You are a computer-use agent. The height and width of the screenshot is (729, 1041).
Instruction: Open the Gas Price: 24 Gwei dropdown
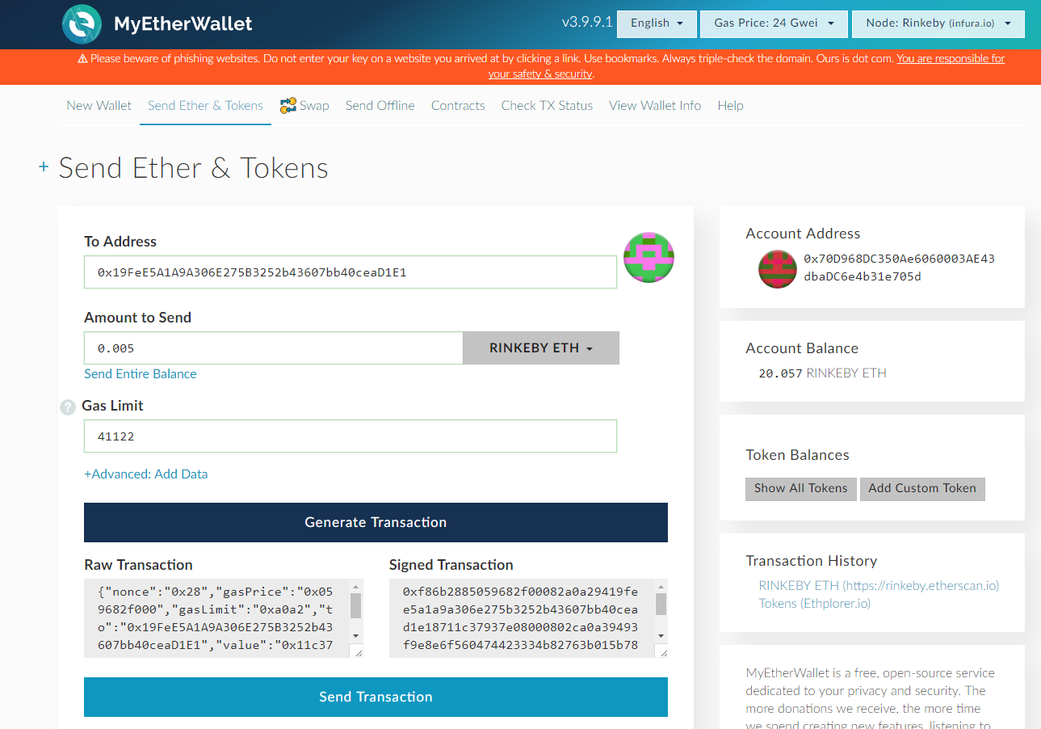coord(774,23)
